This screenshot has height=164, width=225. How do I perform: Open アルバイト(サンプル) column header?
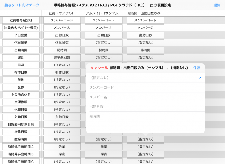tap(103, 13)
